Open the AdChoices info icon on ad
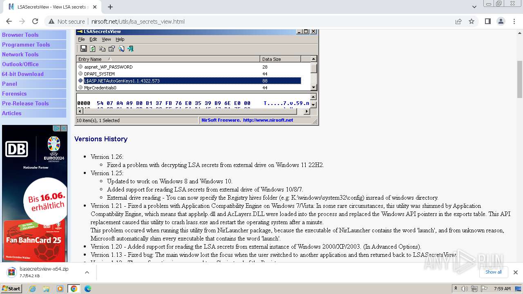Screen dimensions: 523x294 pos(57,128)
